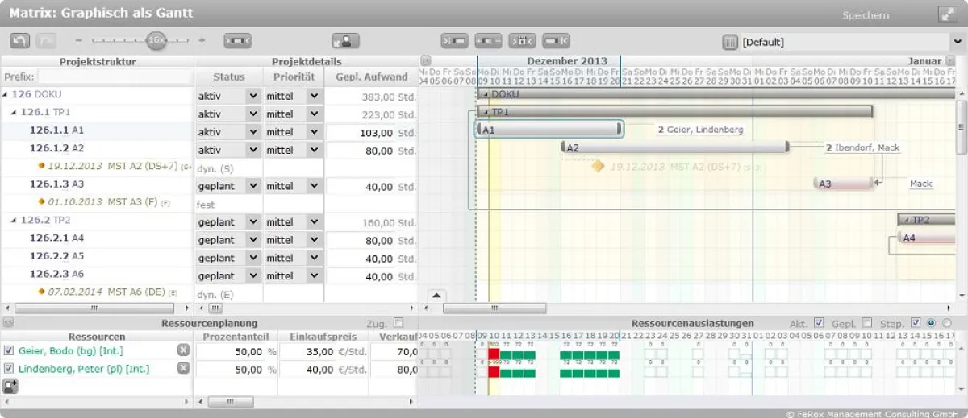Click the Projektstruktur header
The height and width of the screenshot is (418, 968).
[97, 61]
